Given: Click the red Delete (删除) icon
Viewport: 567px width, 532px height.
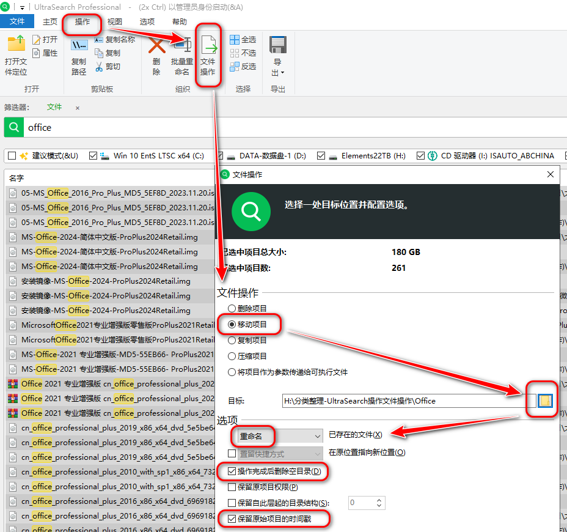Looking at the screenshot, I should (x=156, y=46).
